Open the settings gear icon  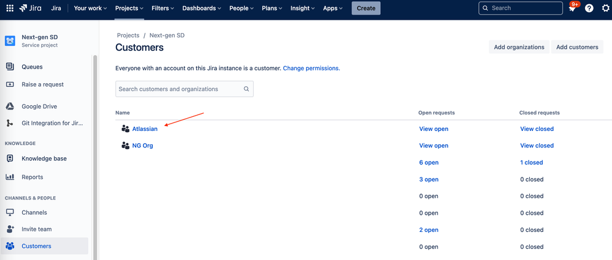605,8
